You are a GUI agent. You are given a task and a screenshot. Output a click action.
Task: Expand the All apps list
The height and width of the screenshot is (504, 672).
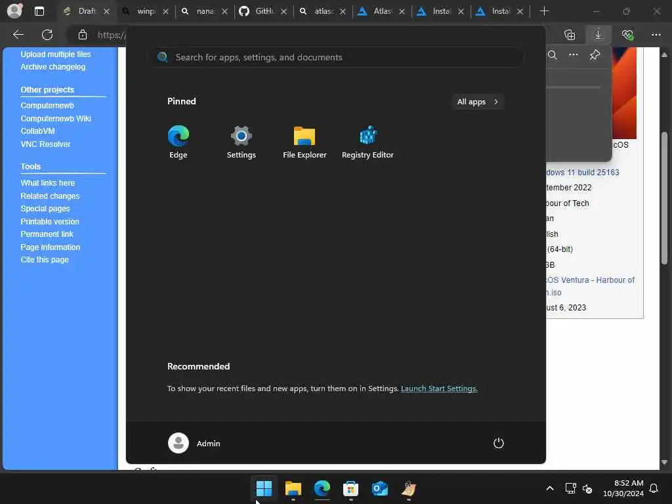(478, 102)
